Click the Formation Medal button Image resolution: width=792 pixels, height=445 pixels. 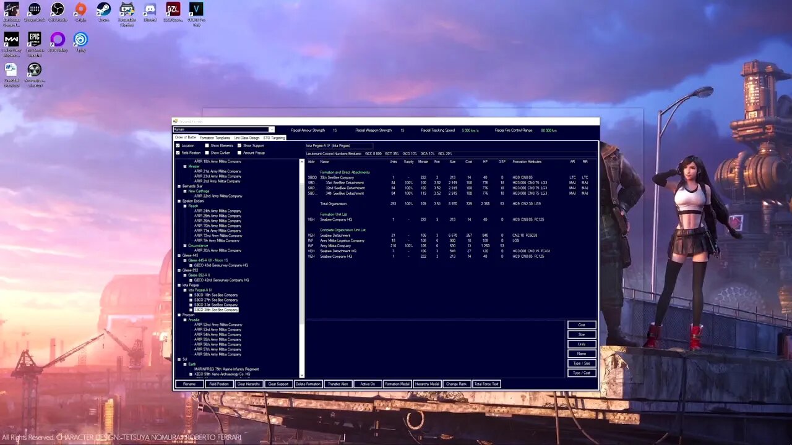tap(397, 384)
